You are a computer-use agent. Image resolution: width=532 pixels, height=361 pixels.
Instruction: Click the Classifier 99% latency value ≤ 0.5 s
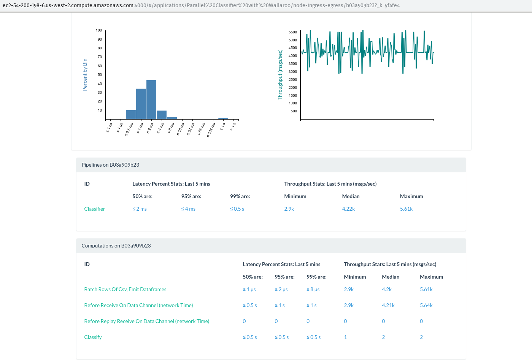(237, 209)
